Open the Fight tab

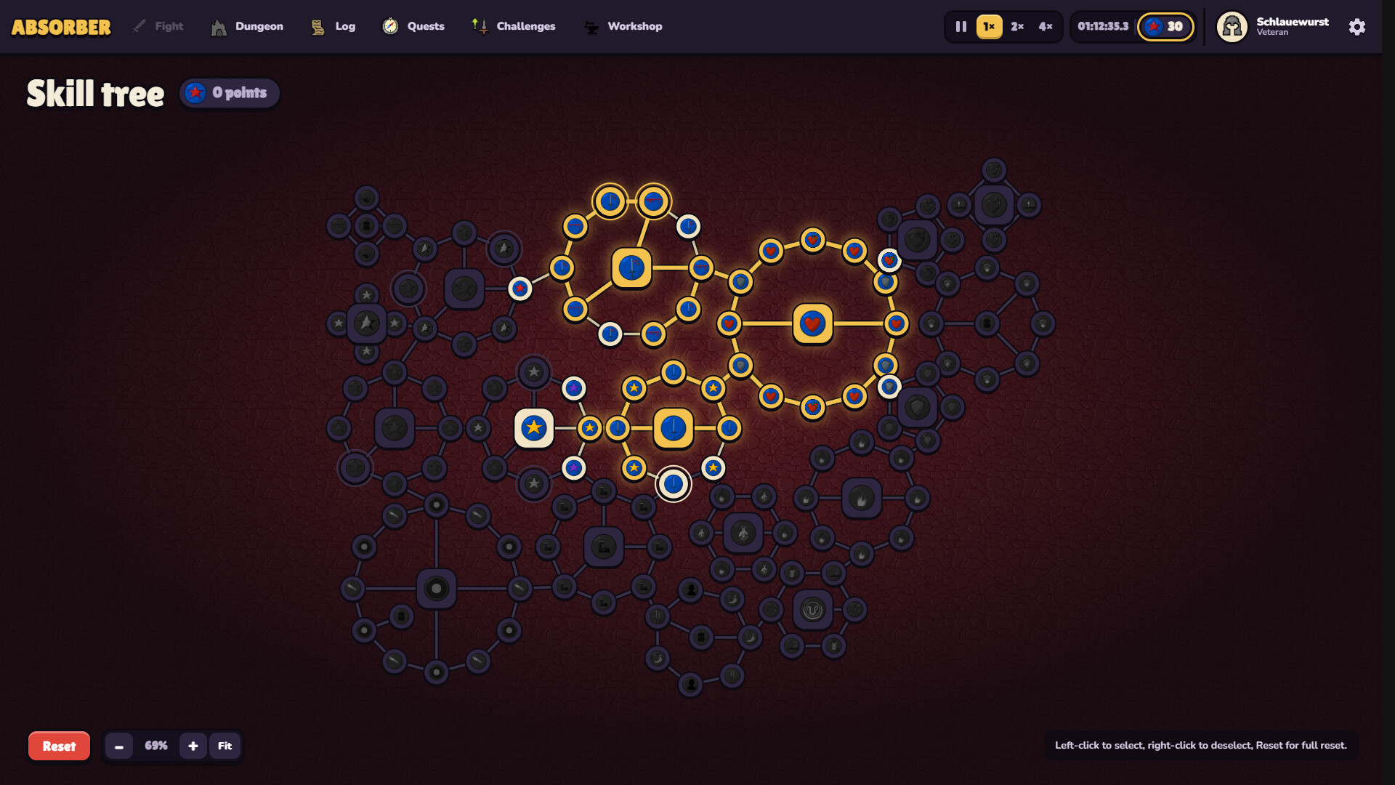(158, 26)
